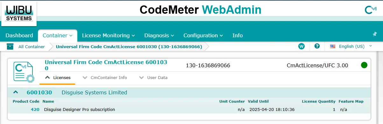Click serial number 130-1636869066 text
The height and width of the screenshot is (124, 383).
click(x=208, y=66)
